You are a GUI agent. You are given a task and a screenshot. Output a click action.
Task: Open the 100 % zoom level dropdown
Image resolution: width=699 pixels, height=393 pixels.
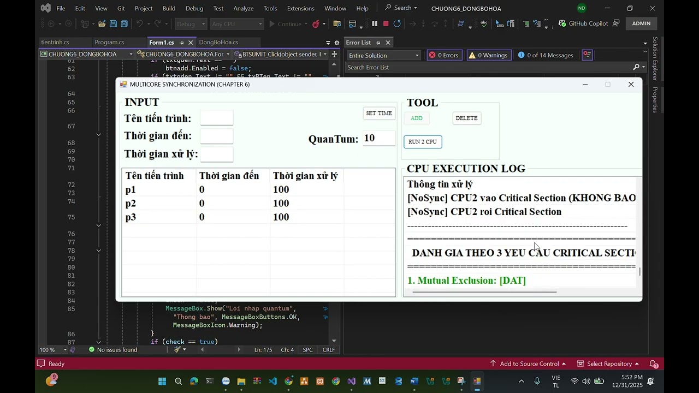pos(54,349)
